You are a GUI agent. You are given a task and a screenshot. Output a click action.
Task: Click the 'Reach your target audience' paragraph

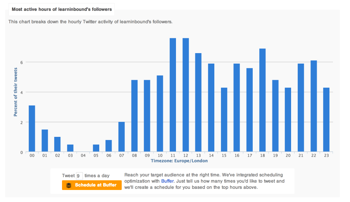pyautogui.click(x=204, y=181)
